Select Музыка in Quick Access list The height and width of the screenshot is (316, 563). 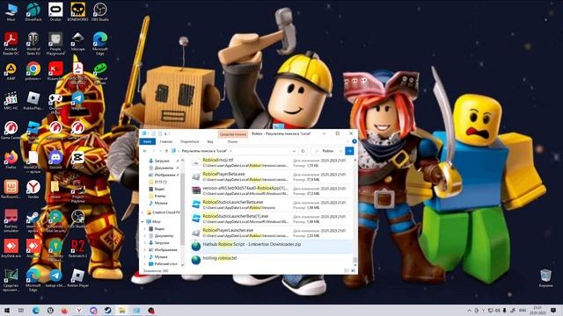click(160, 203)
